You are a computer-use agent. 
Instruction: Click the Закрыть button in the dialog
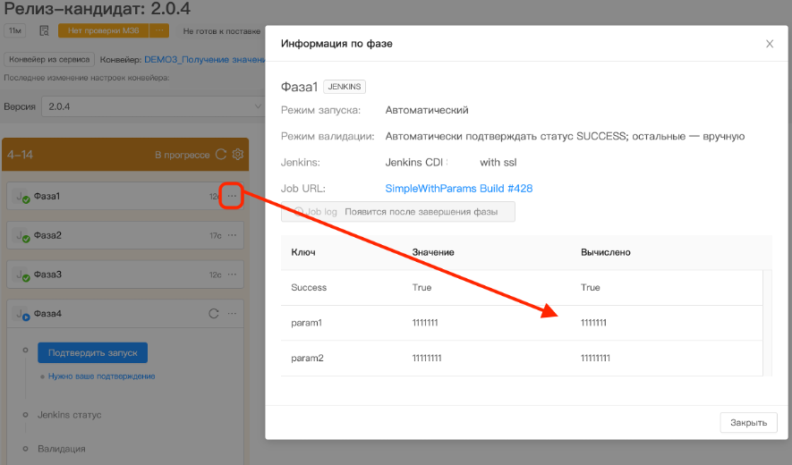point(748,423)
